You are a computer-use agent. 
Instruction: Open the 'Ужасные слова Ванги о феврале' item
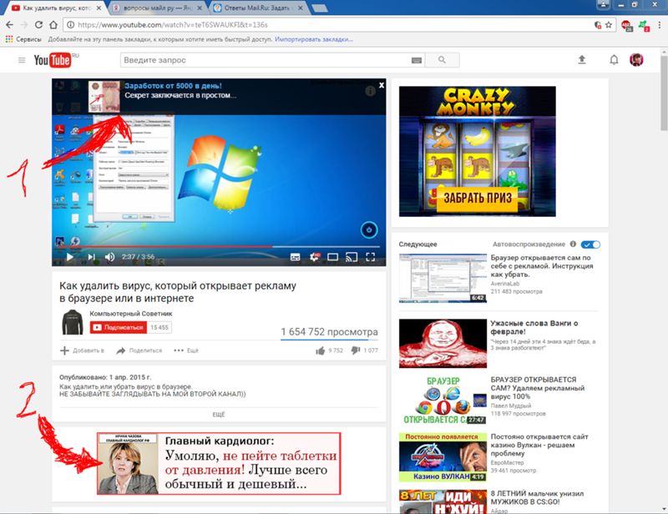534,327
